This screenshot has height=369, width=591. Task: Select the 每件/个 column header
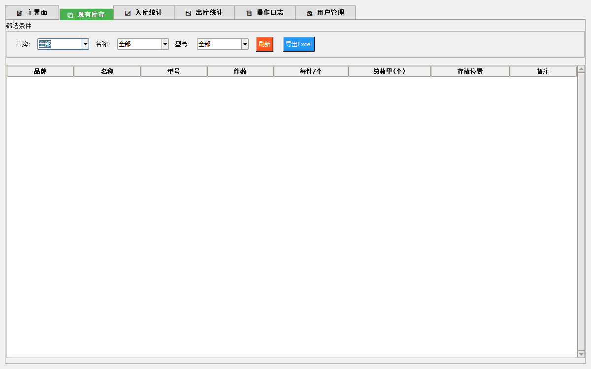point(311,72)
